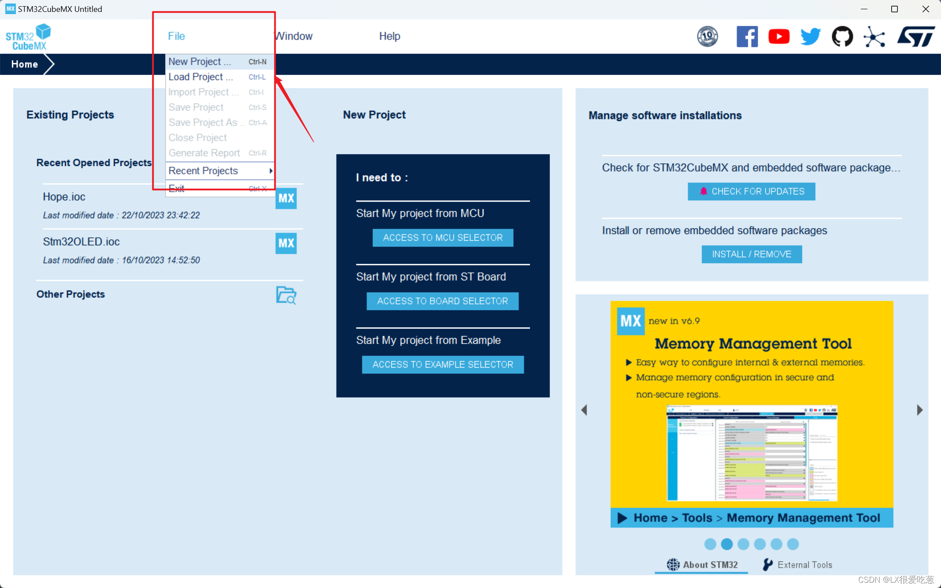The height and width of the screenshot is (588, 941).
Task: Open the YouTube icon
Action: (x=779, y=37)
